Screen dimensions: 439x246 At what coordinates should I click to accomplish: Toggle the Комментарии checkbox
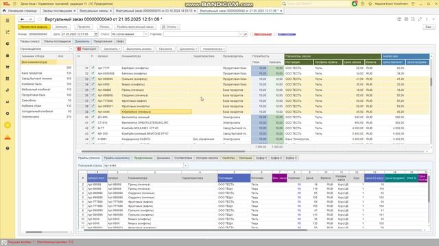click(x=276, y=34)
